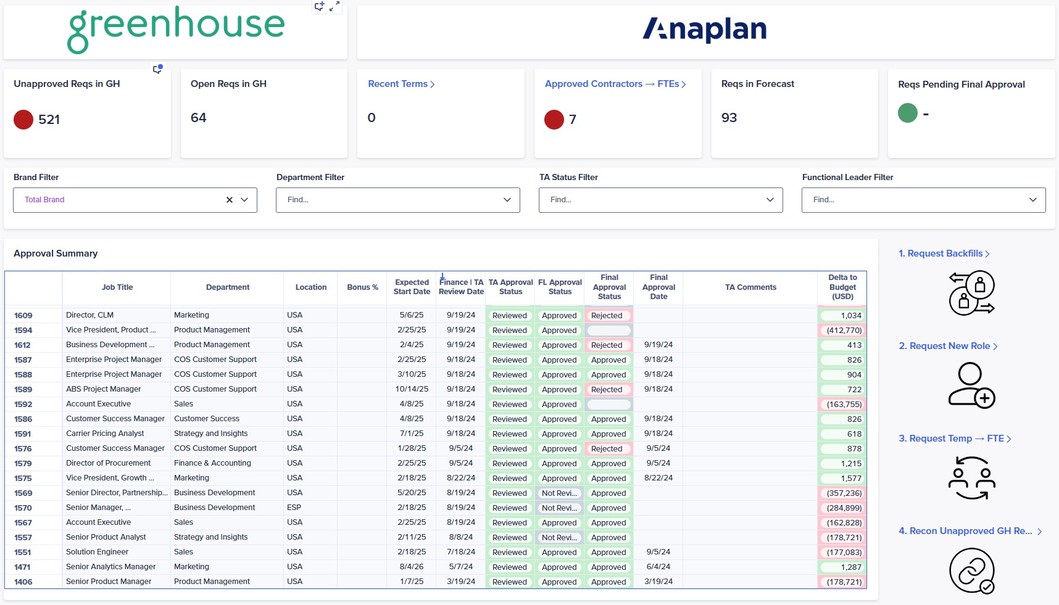
Task: Click the red status indicator for Unapproved Reqs
Action: pyautogui.click(x=23, y=120)
